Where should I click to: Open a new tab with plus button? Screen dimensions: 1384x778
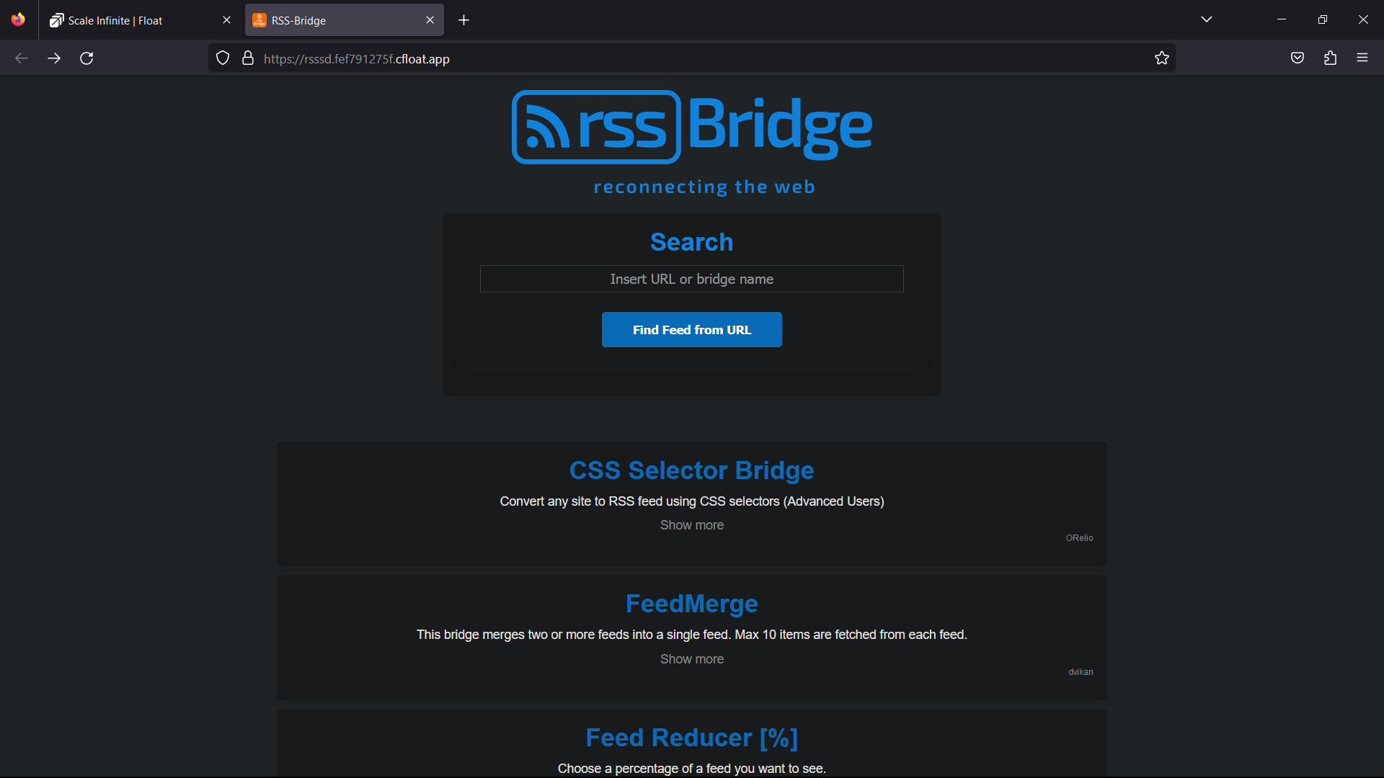(464, 20)
